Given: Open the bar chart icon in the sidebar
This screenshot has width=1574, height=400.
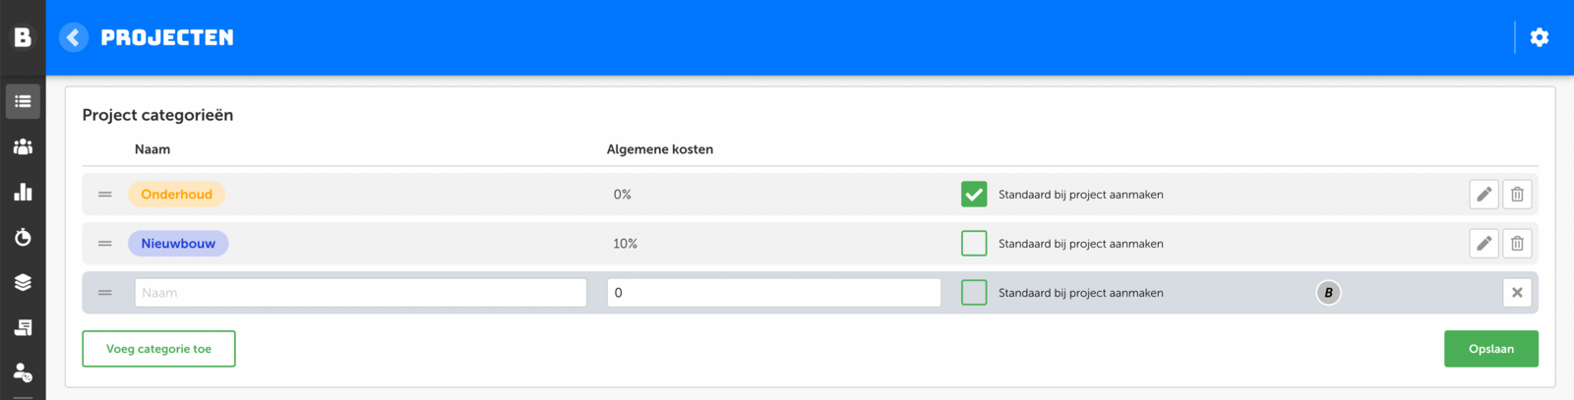Looking at the screenshot, I should click(23, 192).
